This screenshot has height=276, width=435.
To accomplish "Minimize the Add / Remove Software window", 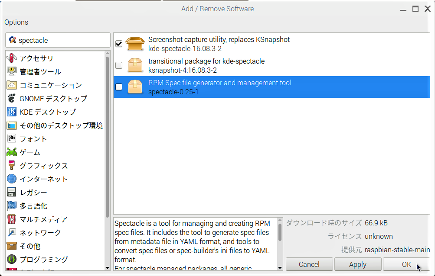I will click(403, 10).
